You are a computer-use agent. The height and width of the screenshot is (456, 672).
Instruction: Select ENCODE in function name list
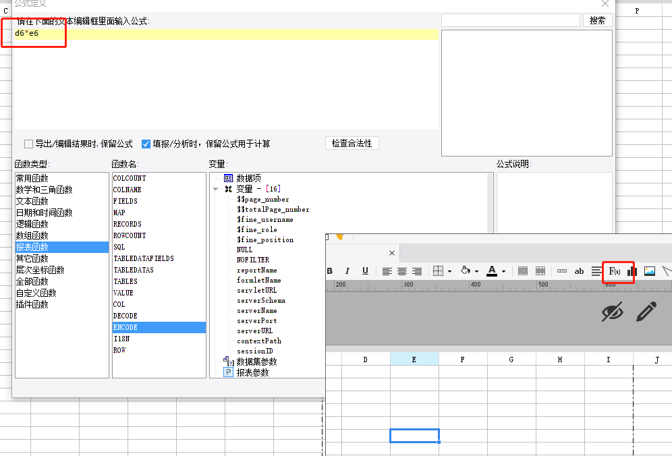(x=159, y=327)
